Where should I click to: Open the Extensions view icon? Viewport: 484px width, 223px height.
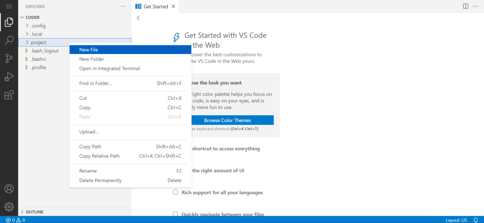tap(9, 95)
